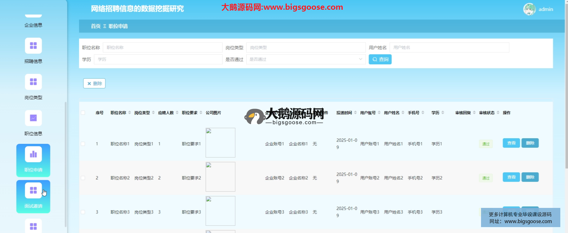Click the 岗位类型 sidebar grid icon
Image resolution: width=568 pixels, height=233 pixels.
[x=33, y=82]
